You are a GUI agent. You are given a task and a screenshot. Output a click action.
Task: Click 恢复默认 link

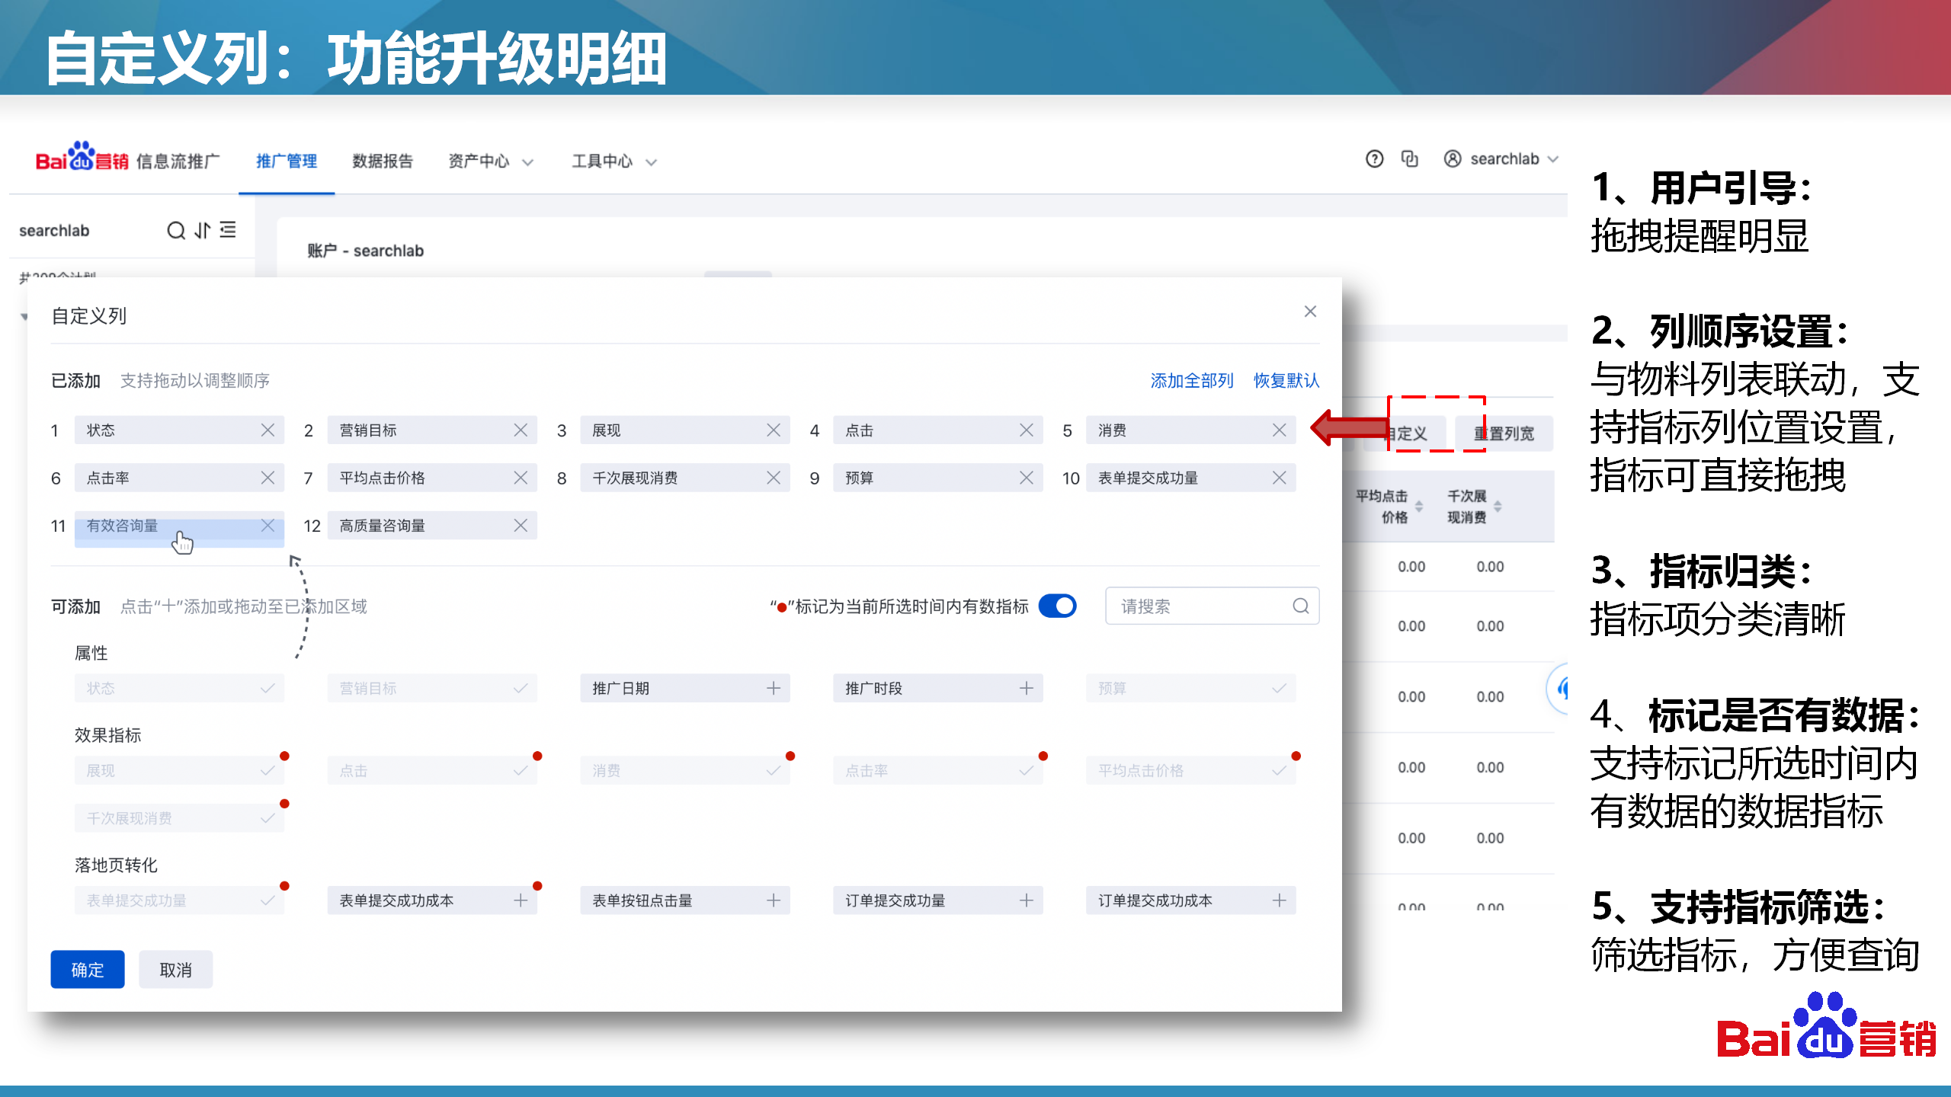(x=1286, y=381)
